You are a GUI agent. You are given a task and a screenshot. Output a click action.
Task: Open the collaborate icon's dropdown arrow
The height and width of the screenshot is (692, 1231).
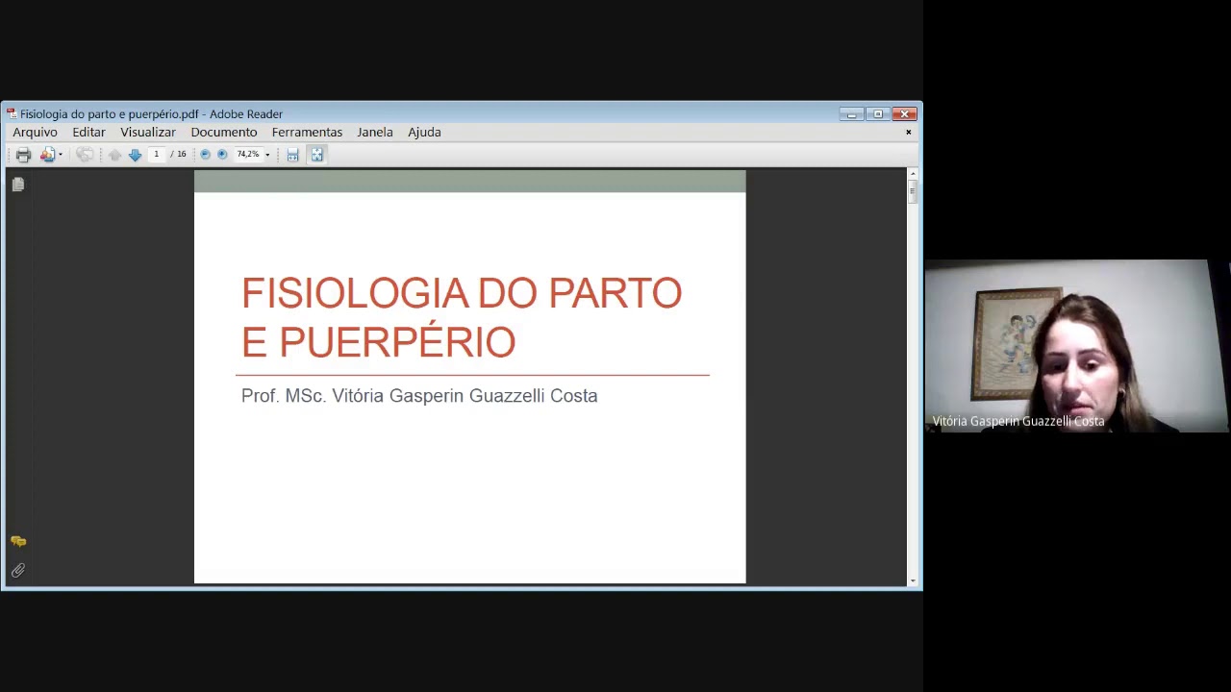coord(61,155)
